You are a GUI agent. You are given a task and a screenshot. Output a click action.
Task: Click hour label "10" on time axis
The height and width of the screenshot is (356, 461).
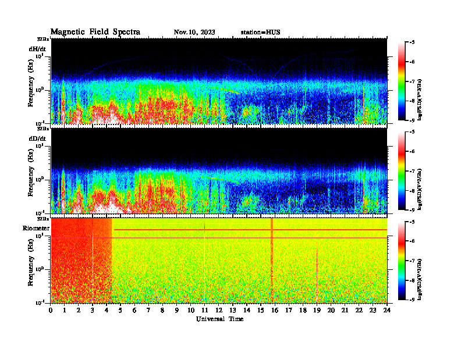click(x=191, y=310)
